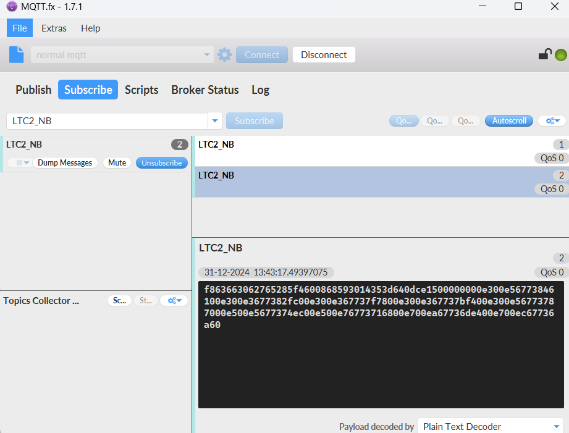The image size is (569, 433).
Task: Open the Plain Text Decoder dropdown
Action: tap(490, 426)
